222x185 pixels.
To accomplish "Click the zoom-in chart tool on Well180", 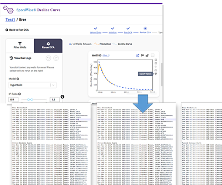I will [x=156, y=60].
